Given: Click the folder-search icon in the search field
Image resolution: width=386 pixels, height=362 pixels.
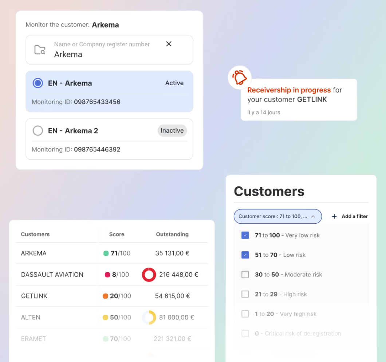Looking at the screenshot, I should click(x=40, y=50).
